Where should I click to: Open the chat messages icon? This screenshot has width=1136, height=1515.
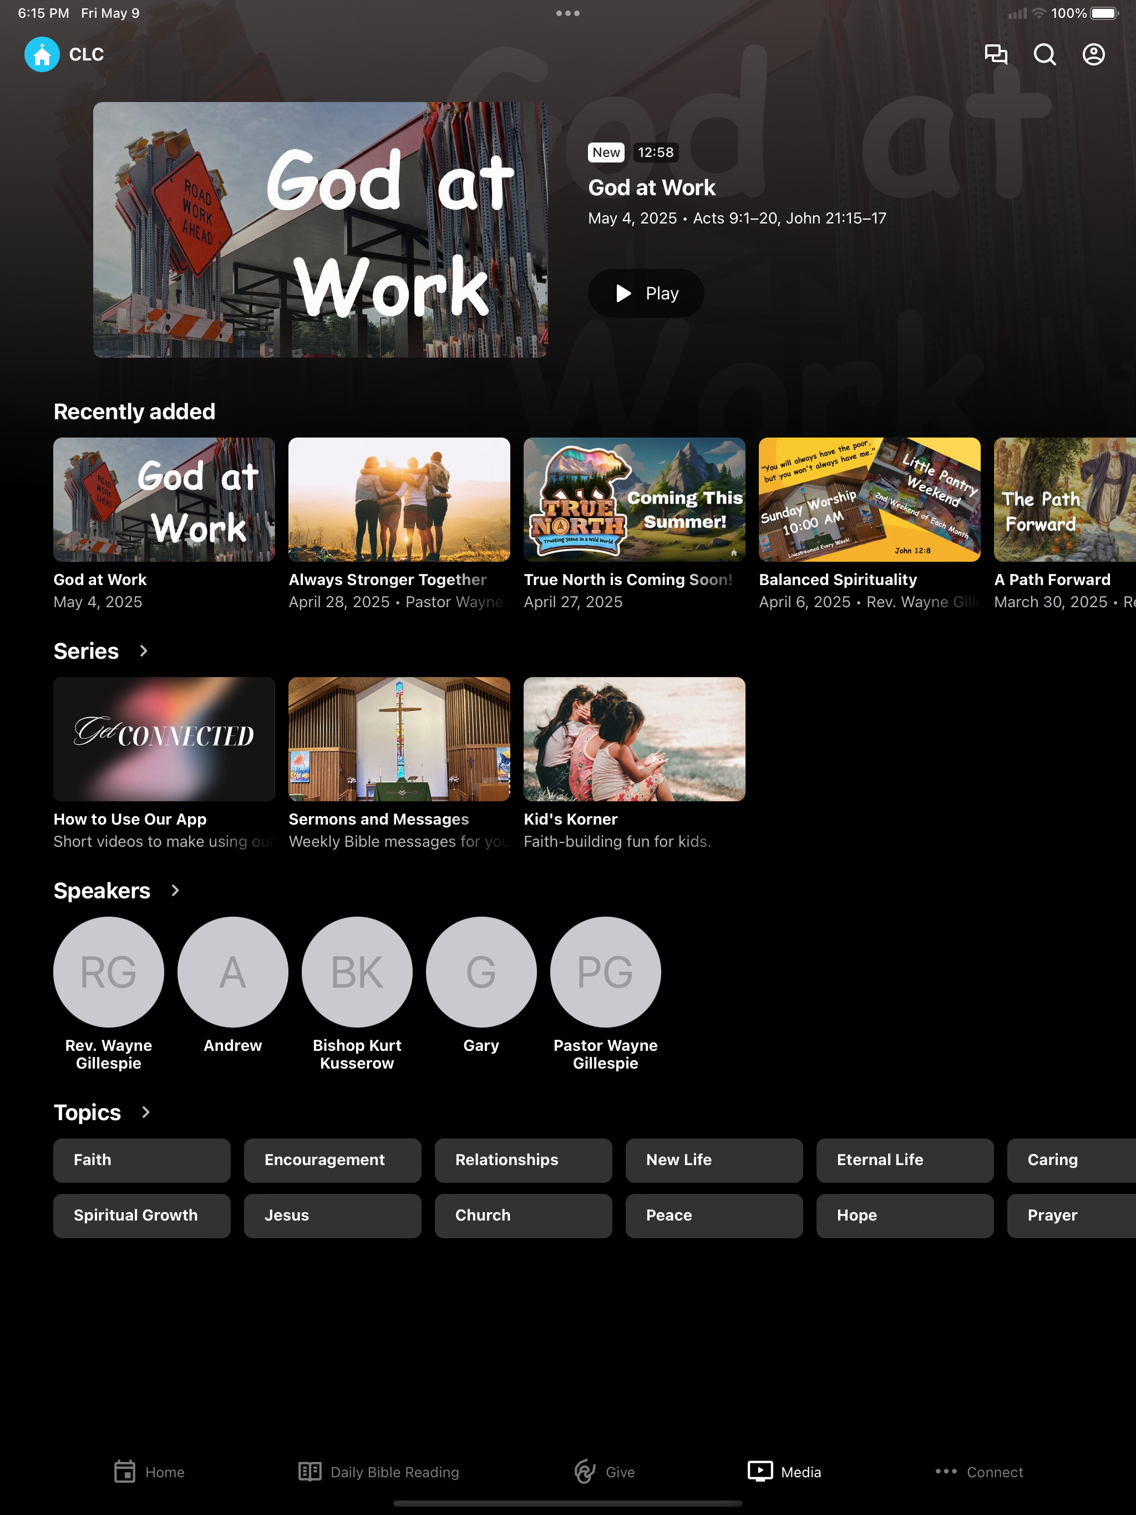996,54
